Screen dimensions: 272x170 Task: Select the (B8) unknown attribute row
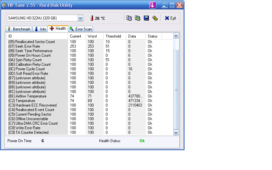tap(90, 83)
